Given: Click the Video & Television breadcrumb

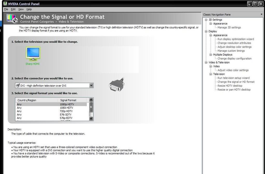Looking at the screenshot, I should coord(71,22).
